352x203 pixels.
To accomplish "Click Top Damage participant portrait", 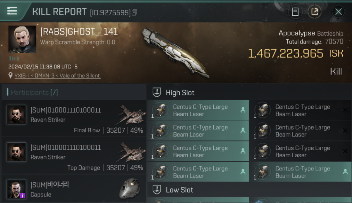I will 17,152.
